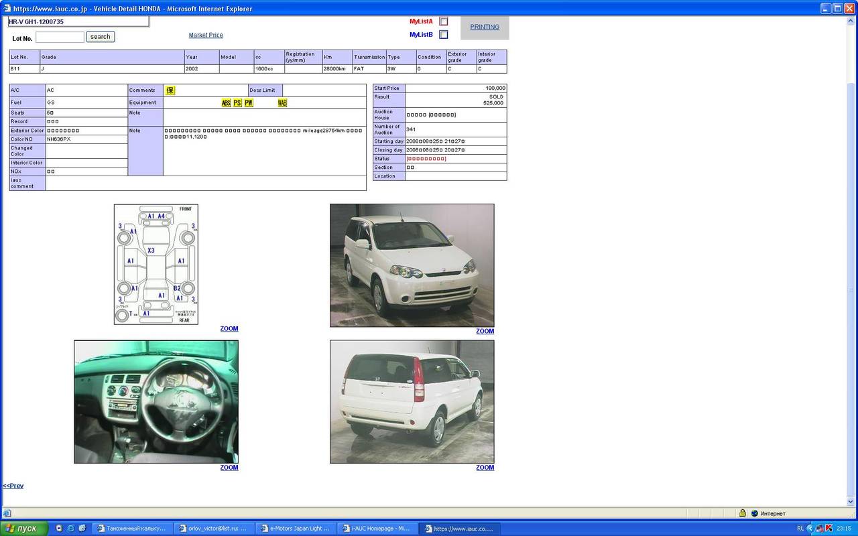Image resolution: width=858 pixels, height=536 pixels.
Task: Click the Interior grade column header
Action: click(x=491, y=57)
